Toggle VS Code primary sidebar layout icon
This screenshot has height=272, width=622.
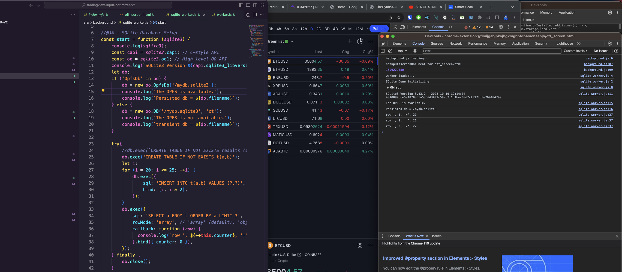click(241, 5)
